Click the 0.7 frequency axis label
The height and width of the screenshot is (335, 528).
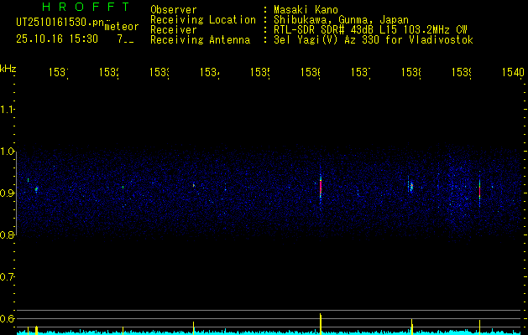click(8, 277)
